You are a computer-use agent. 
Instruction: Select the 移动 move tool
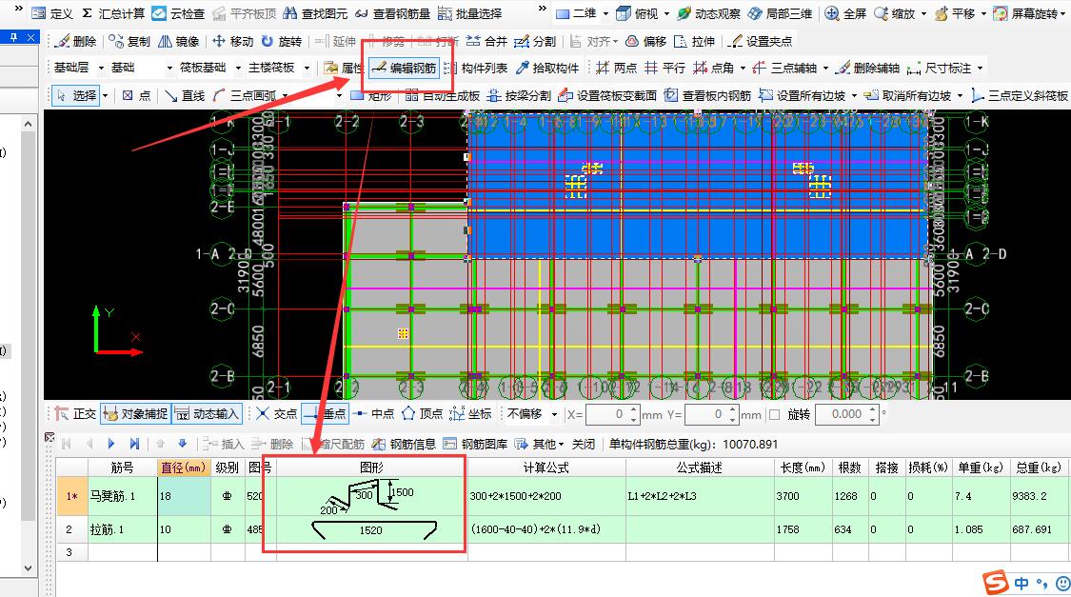tap(232, 41)
